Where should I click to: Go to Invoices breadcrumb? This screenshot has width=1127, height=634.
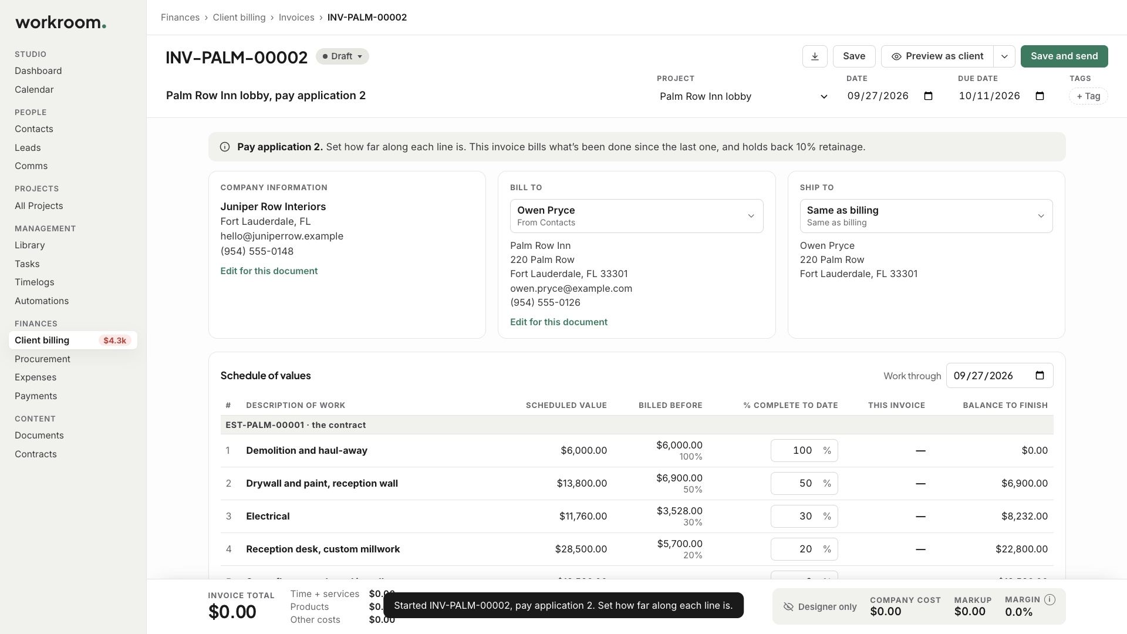296,18
